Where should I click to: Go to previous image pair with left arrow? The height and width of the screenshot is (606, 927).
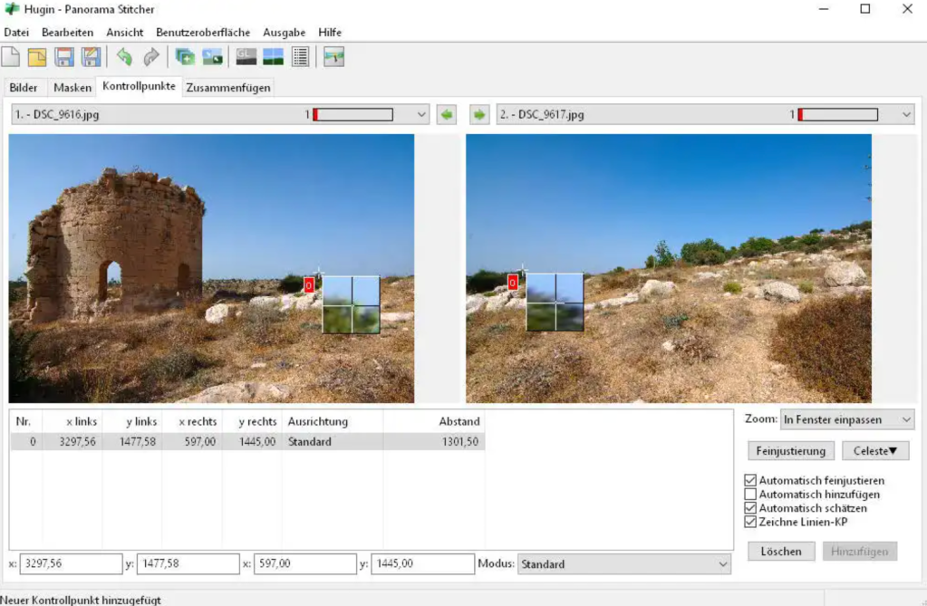446,115
